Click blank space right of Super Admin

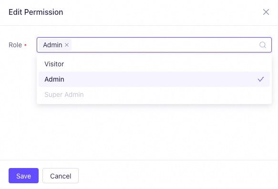tap(177, 94)
